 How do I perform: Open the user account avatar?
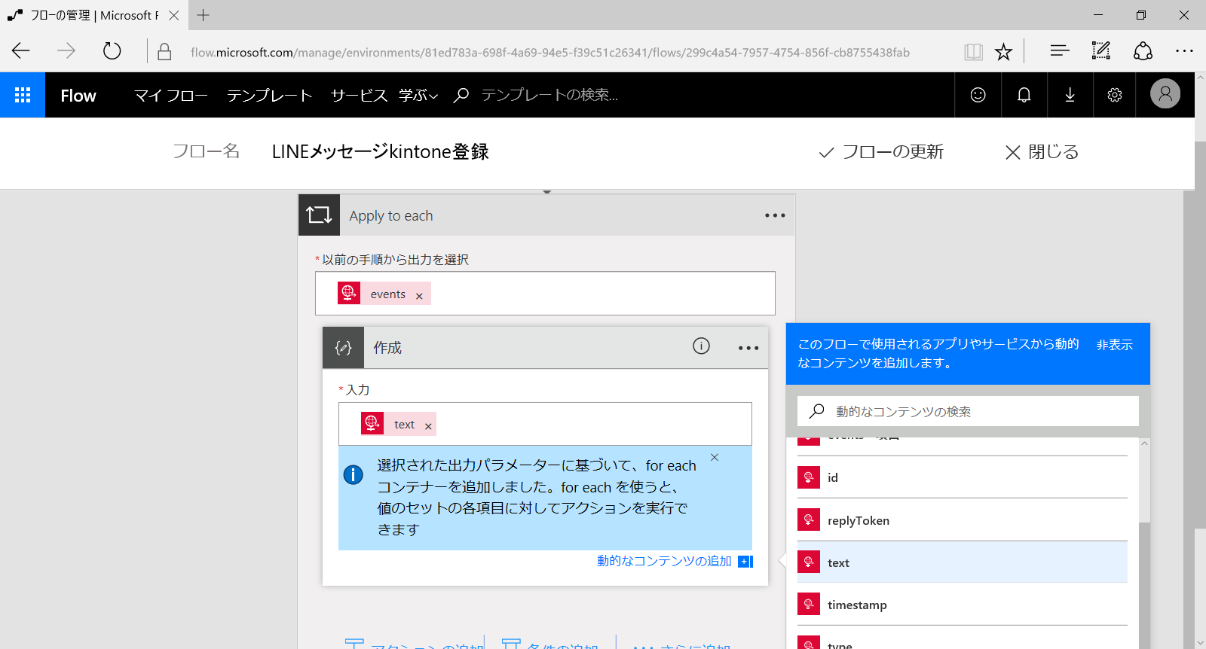[1165, 94]
